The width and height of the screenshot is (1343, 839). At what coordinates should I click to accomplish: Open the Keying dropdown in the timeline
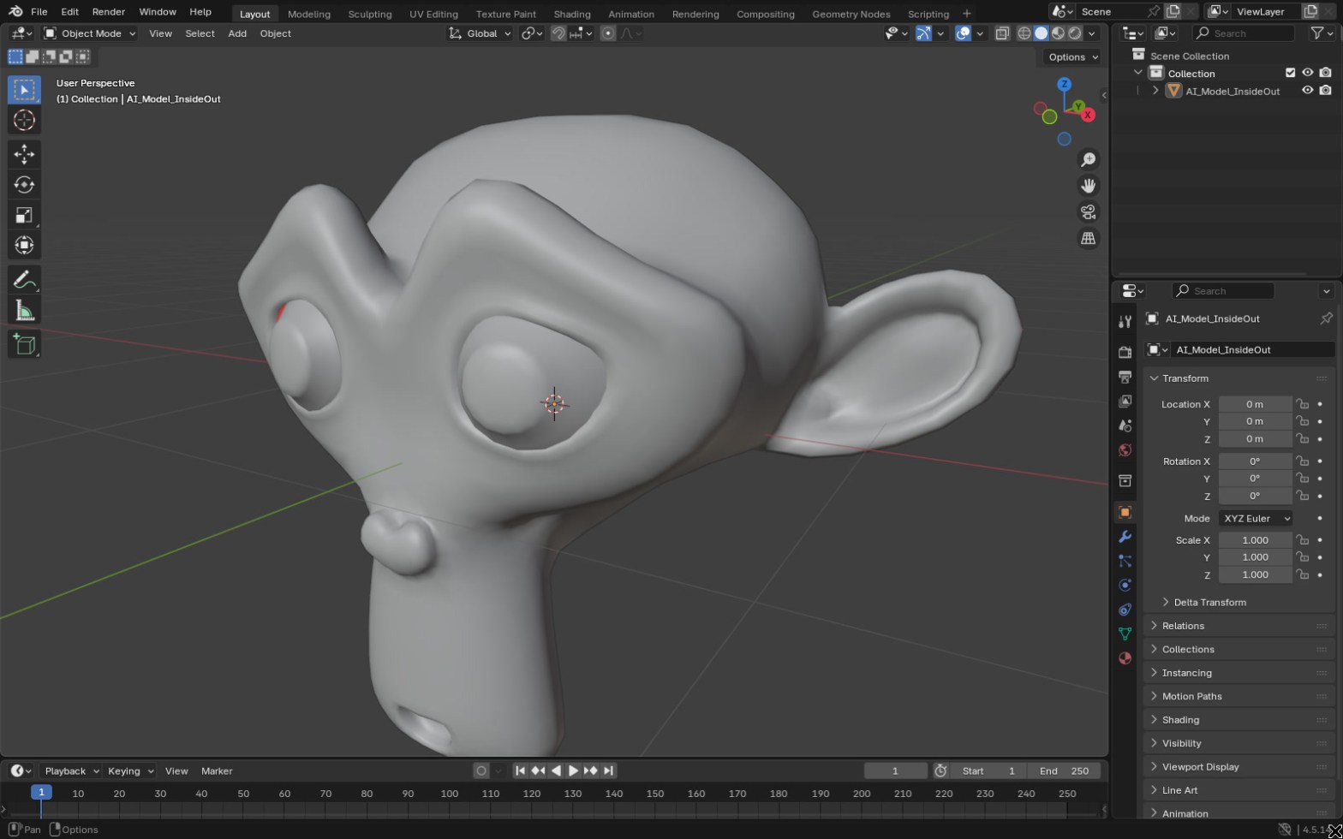point(130,771)
